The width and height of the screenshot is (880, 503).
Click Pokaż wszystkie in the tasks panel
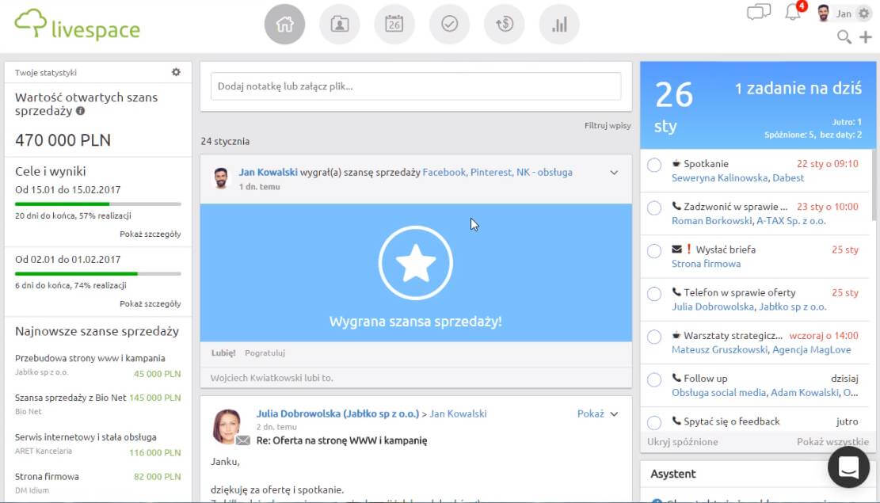tap(832, 442)
